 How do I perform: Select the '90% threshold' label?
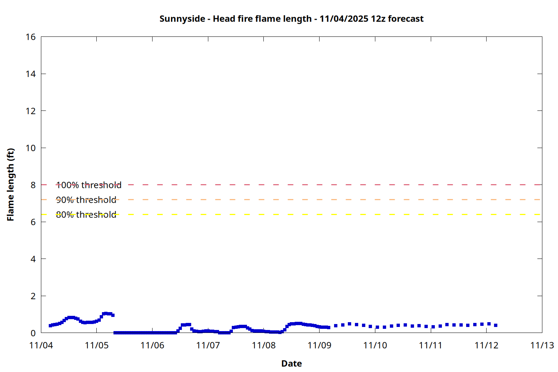pyautogui.click(x=86, y=200)
